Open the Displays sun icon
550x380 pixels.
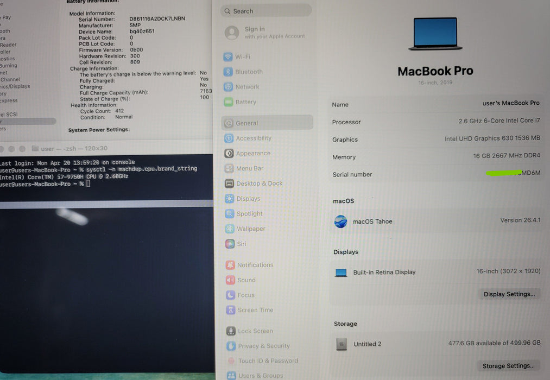230,199
